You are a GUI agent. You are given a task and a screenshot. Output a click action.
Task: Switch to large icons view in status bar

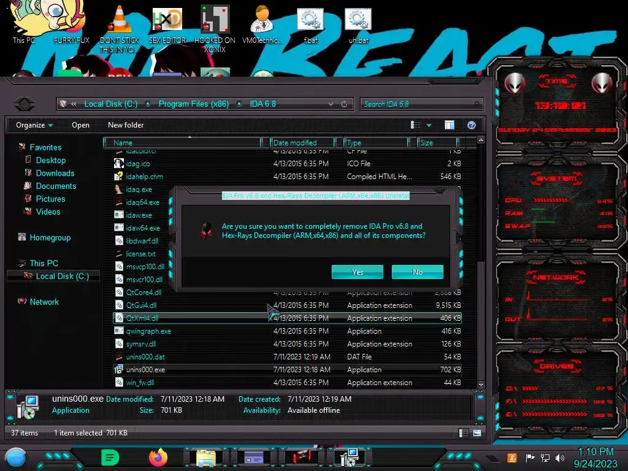(x=477, y=432)
